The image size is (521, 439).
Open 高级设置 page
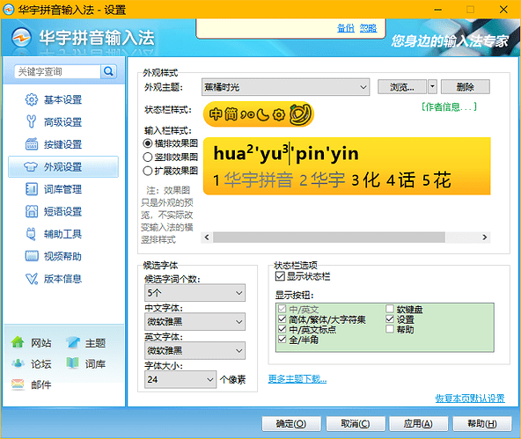(63, 122)
